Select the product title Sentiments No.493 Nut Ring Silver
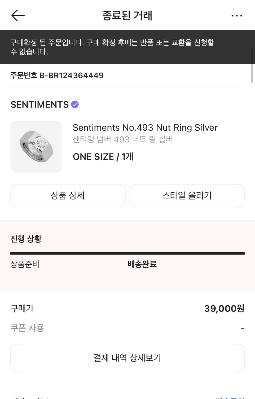255x399 pixels. pyautogui.click(x=145, y=128)
